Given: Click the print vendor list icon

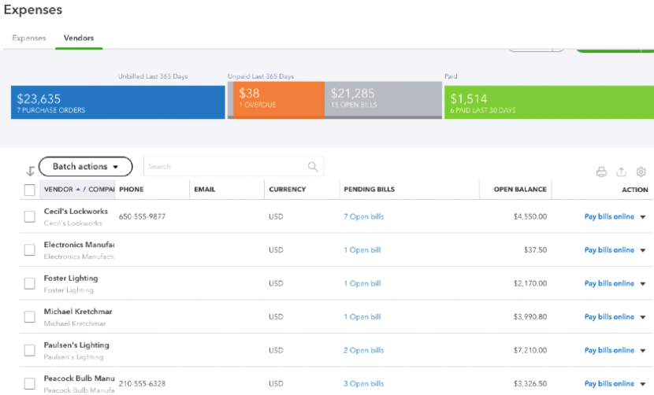Looking at the screenshot, I should coord(601,172).
